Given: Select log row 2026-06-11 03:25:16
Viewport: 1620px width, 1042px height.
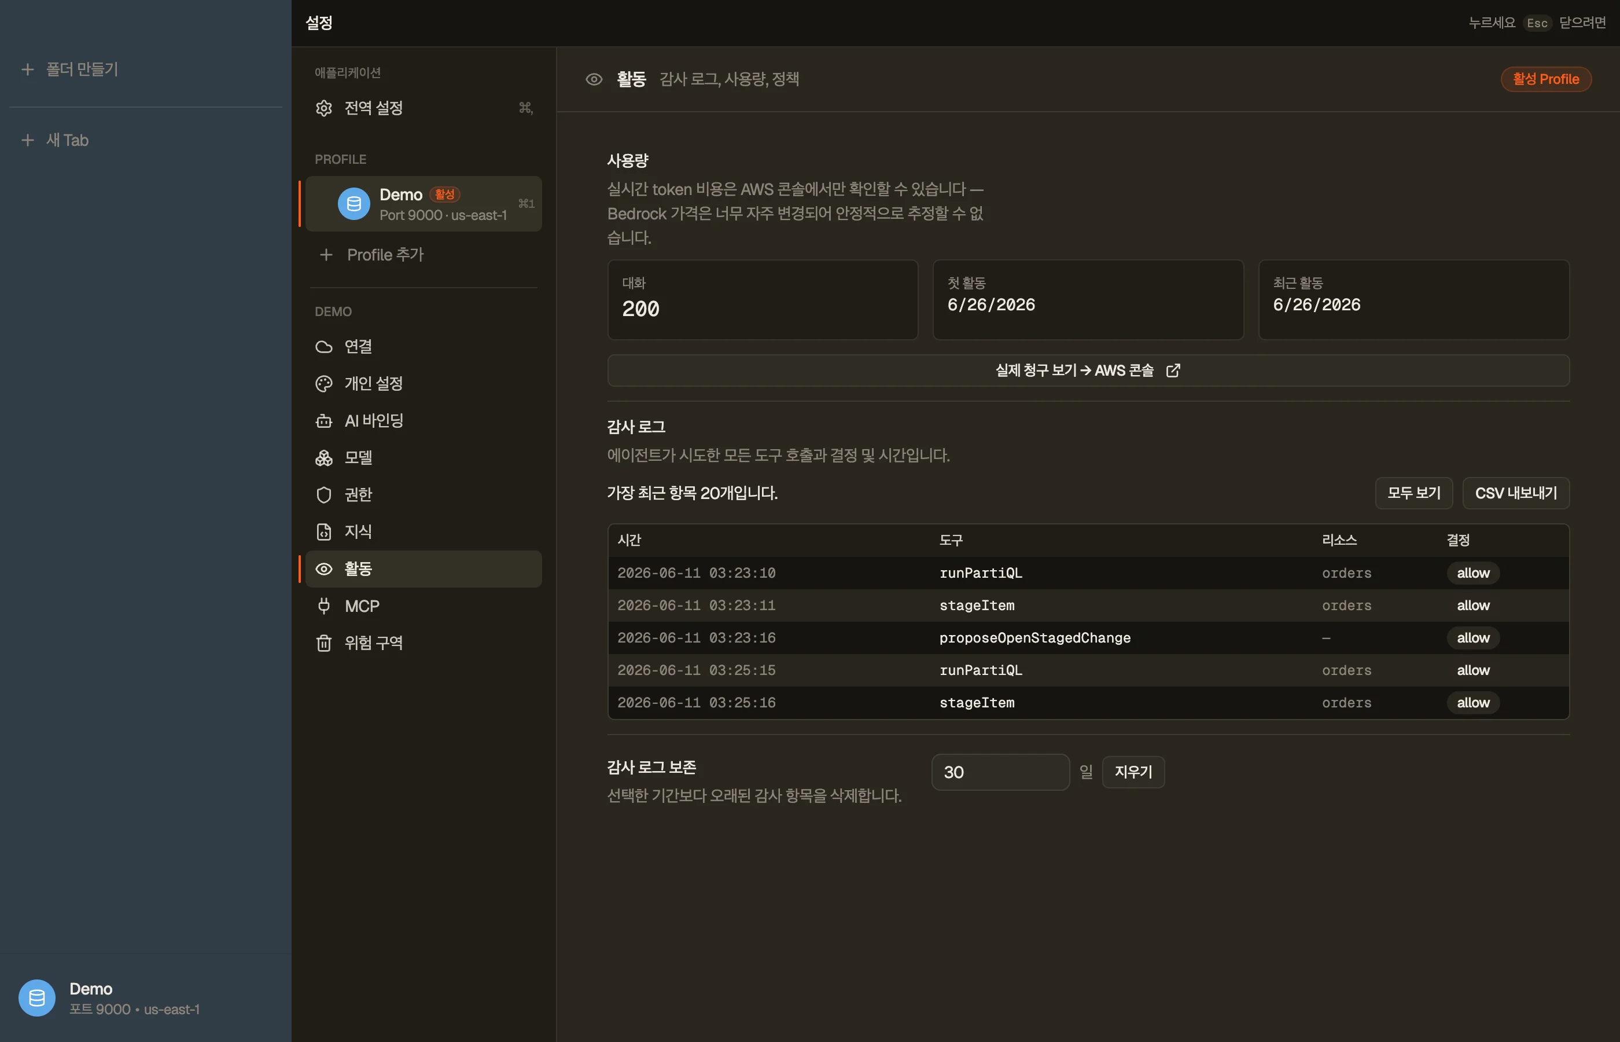Looking at the screenshot, I should 1088,703.
